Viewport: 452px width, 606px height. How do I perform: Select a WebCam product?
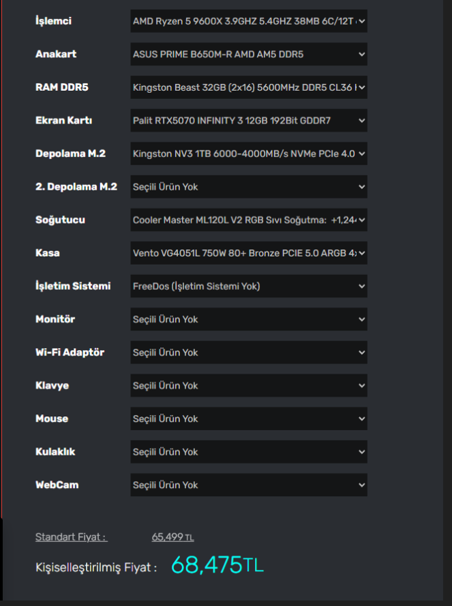249,485
